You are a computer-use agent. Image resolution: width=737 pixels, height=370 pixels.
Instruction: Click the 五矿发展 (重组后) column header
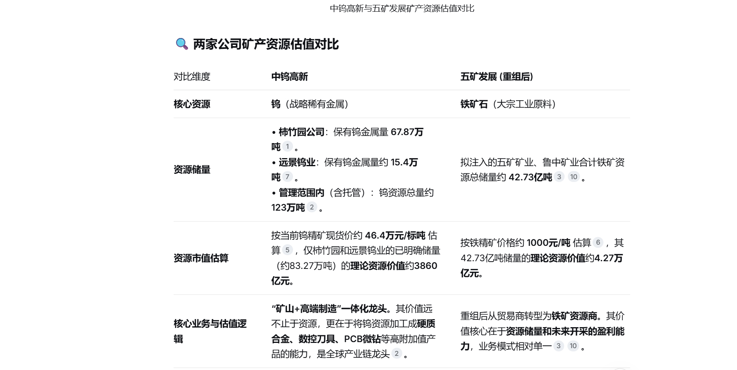pos(497,76)
